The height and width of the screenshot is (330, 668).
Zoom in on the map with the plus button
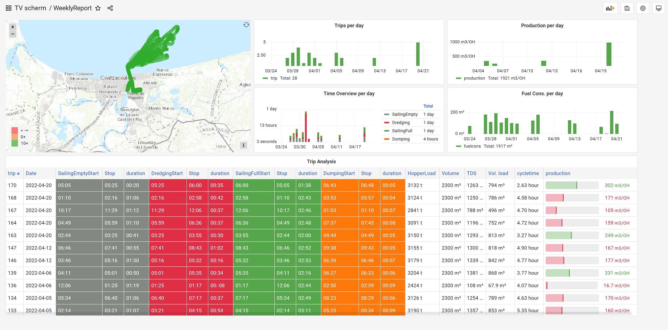pos(13,27)
